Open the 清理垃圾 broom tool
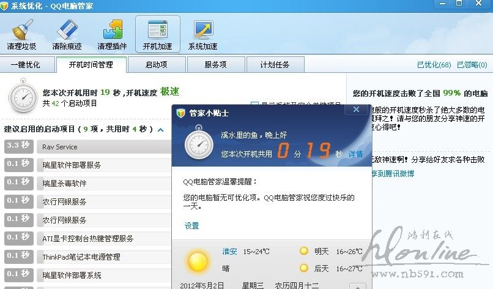493x289 pixels. coord(21,35)
